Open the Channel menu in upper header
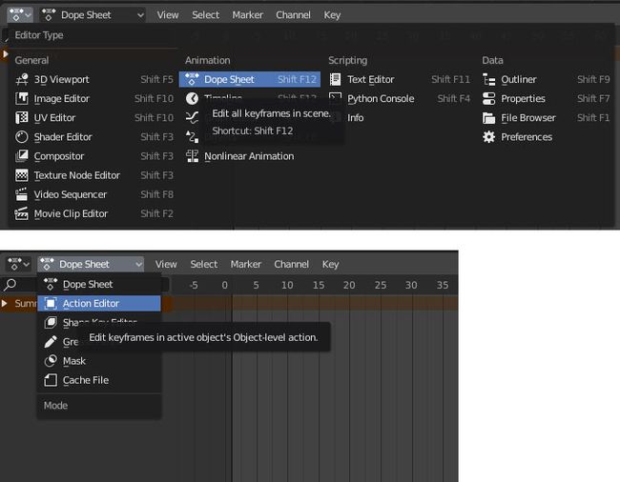 tap(293, 15)
